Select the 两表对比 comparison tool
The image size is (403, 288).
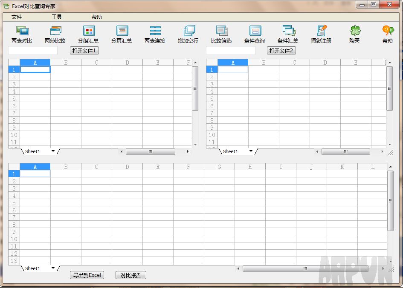[22, 34]
